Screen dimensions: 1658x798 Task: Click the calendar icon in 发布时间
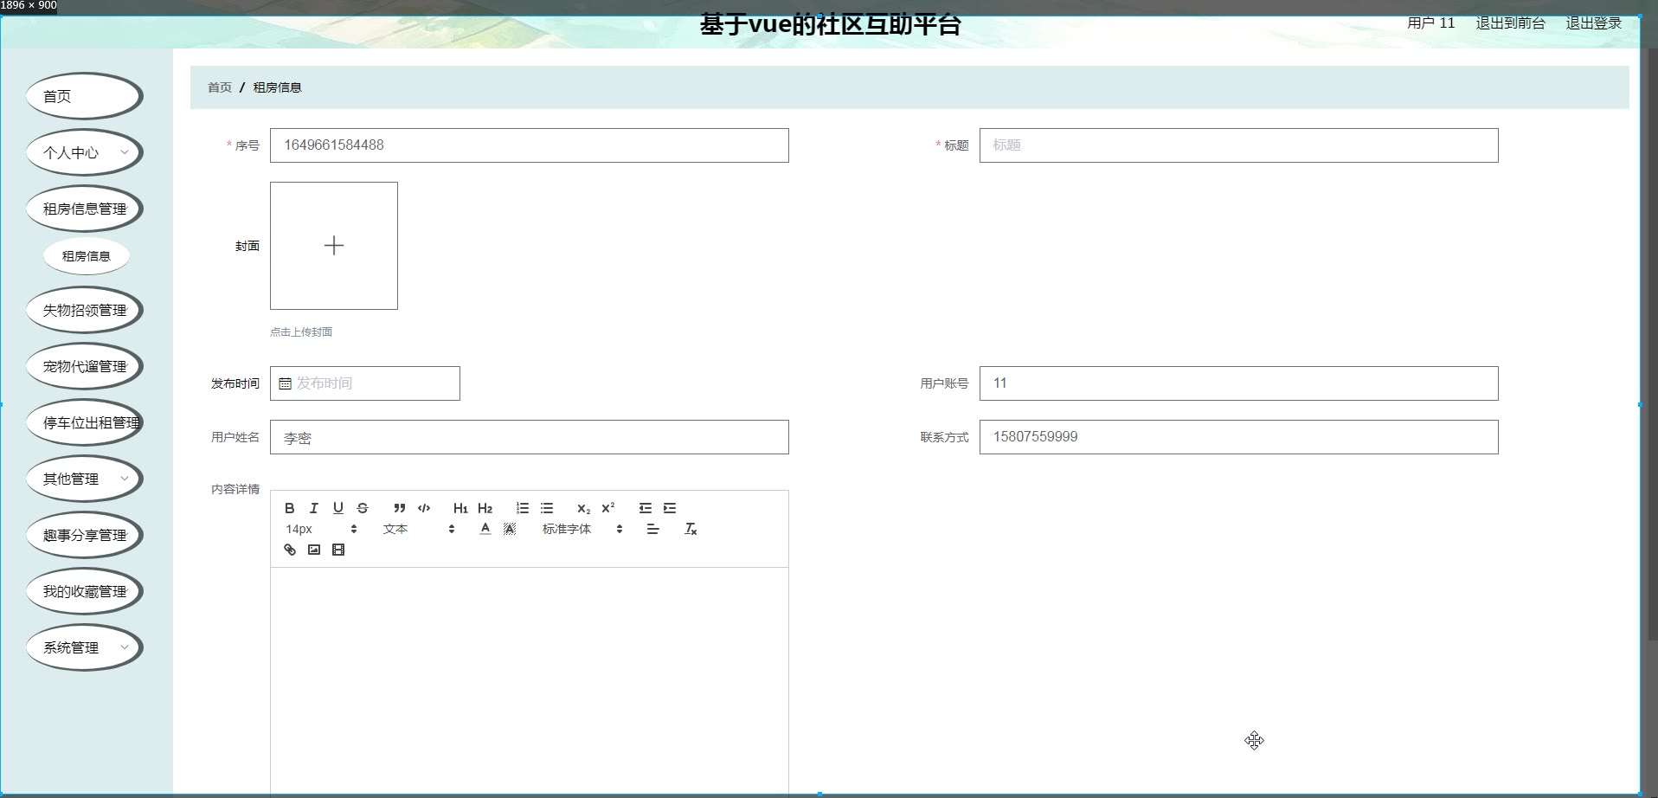tap(285, 383)
